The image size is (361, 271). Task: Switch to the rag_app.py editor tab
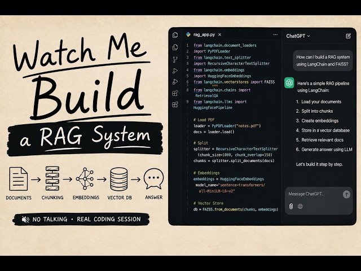204,34
